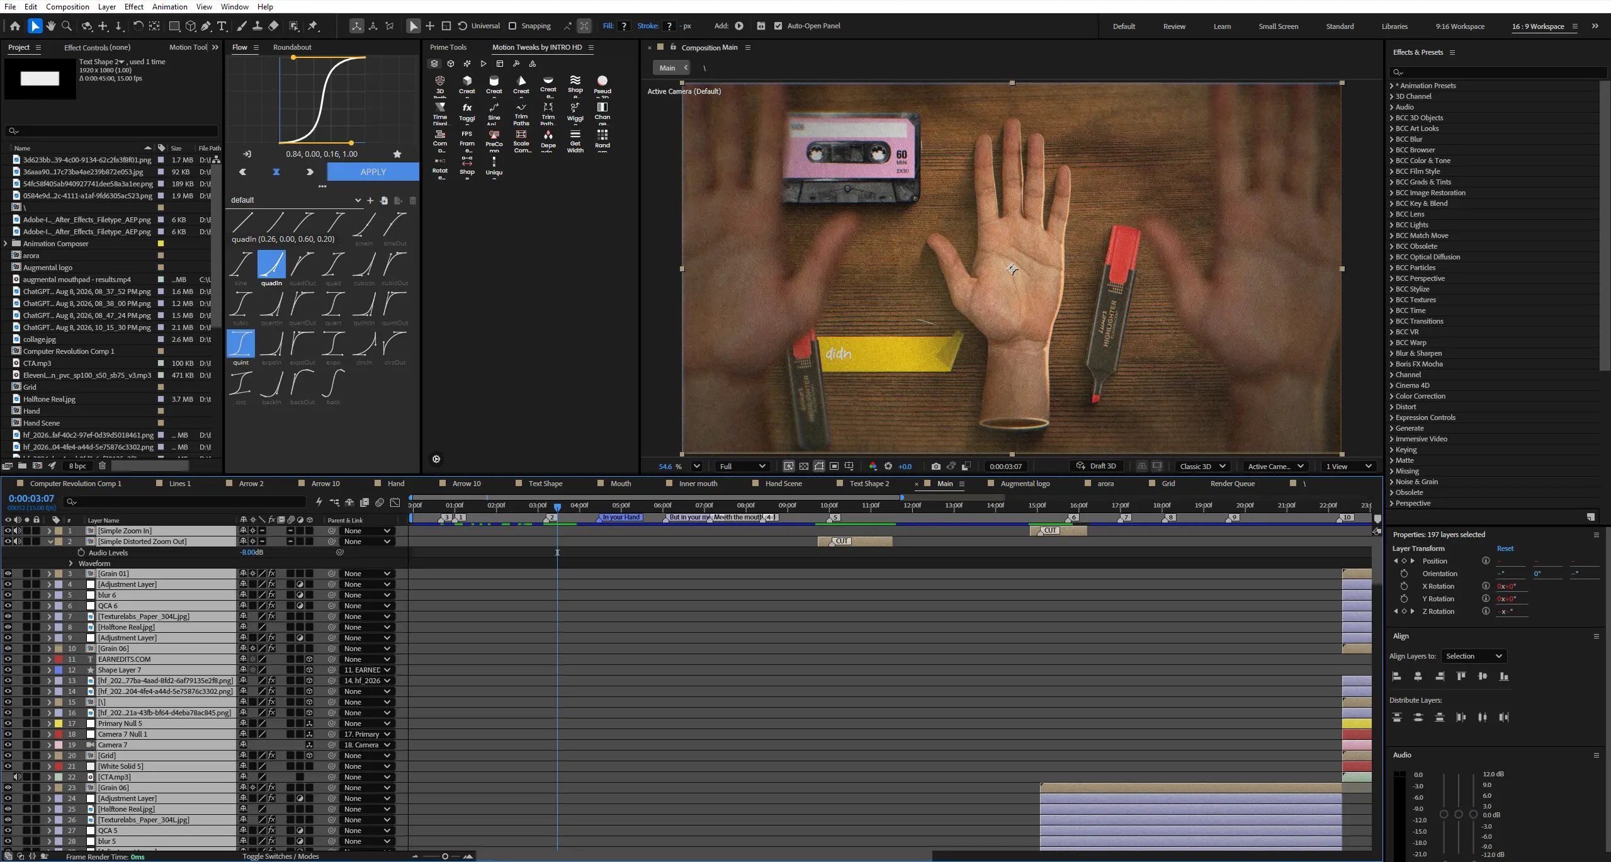The width and height of the screenshot is (1611, 862).
Task: Select the Eraser tool
Action: pos(273,26)
